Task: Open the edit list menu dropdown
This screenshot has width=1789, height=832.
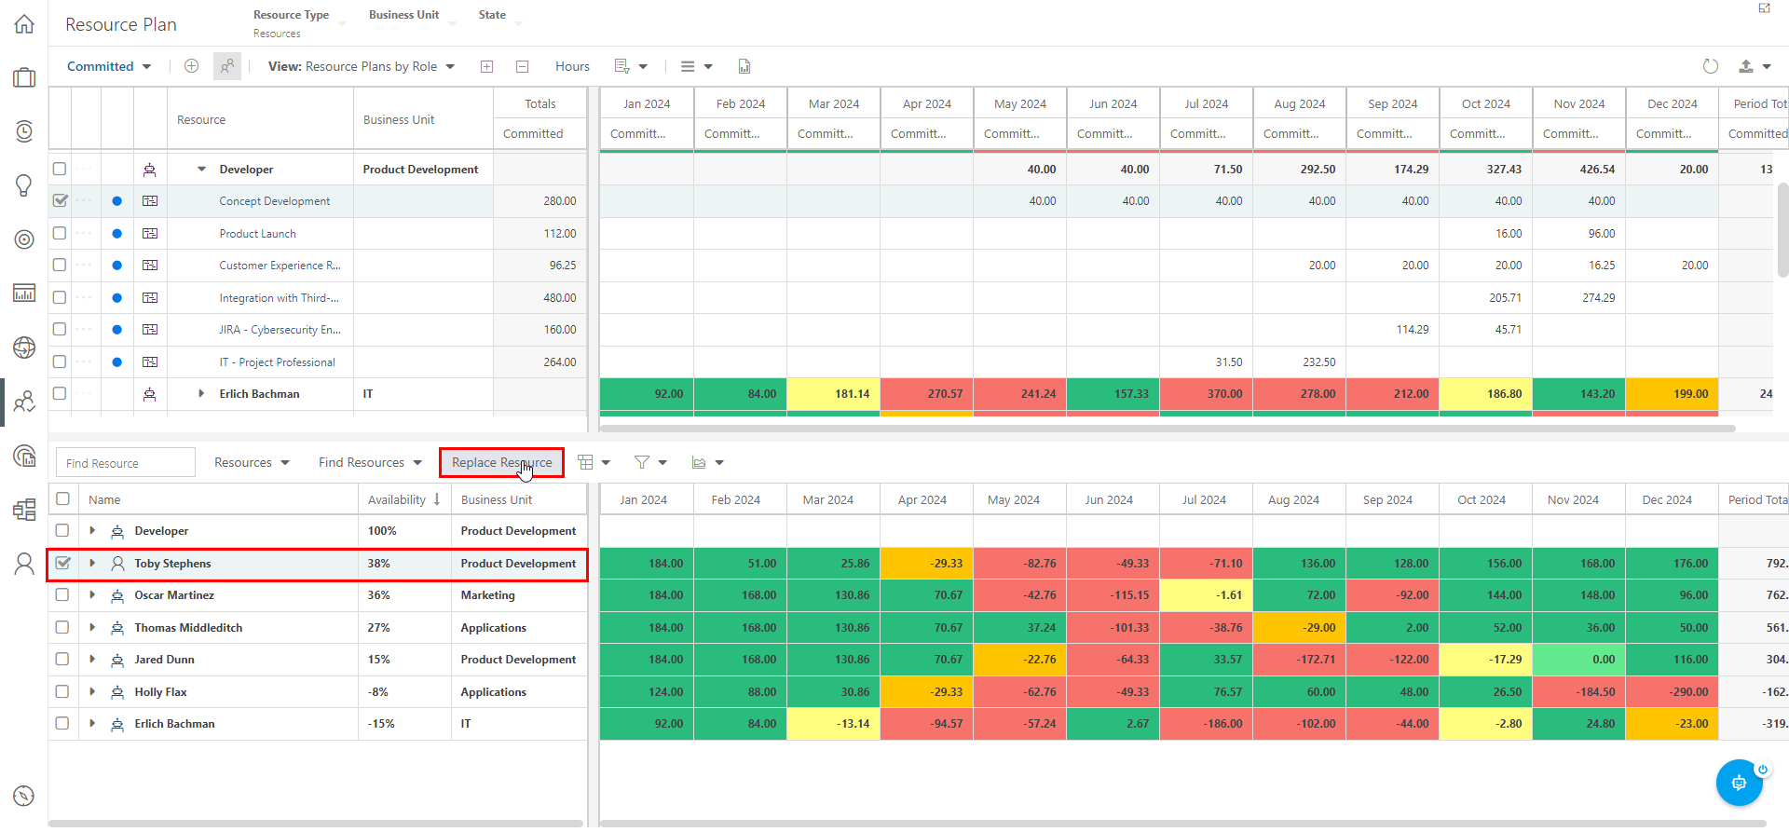Action: [631, 66]
